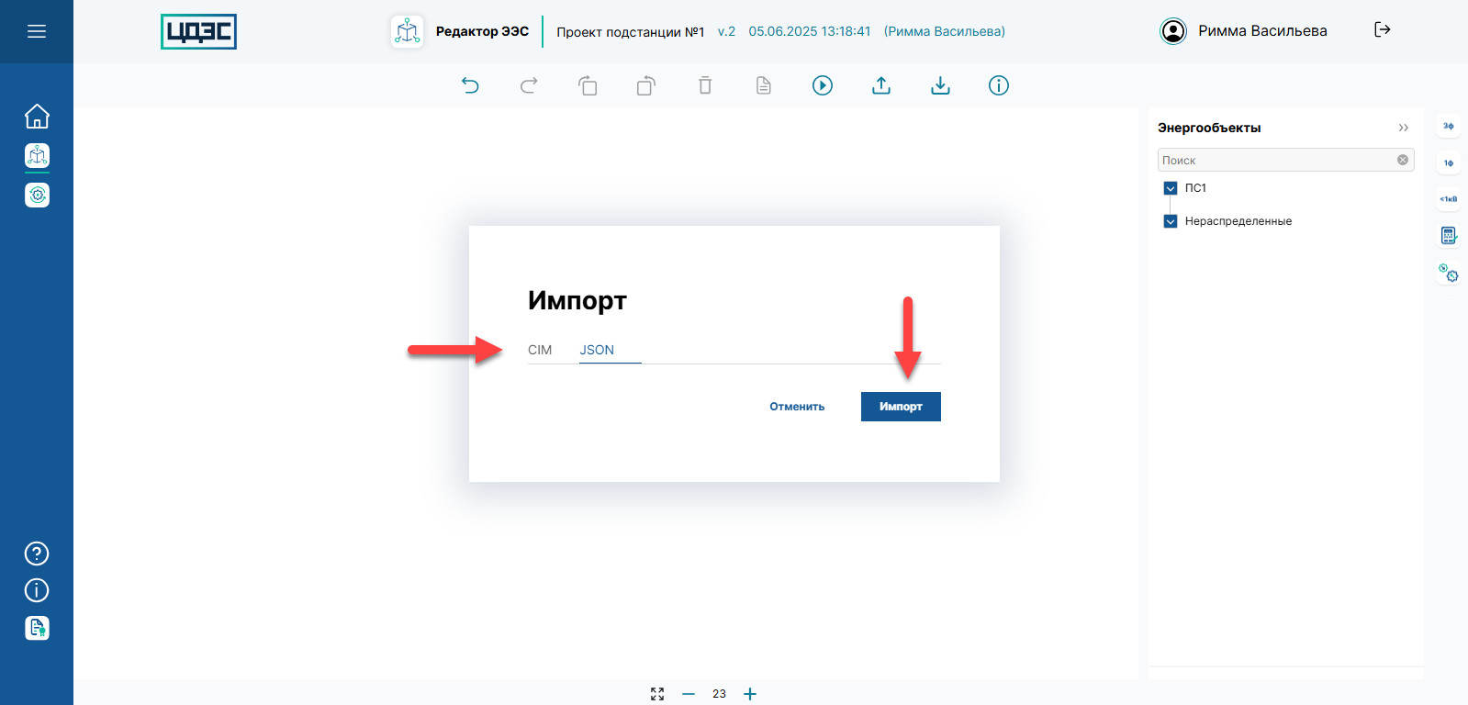Screen dimensions: 1468x705
Task: Click the logout icon next to the username
Action: (x=1382, y=30)
